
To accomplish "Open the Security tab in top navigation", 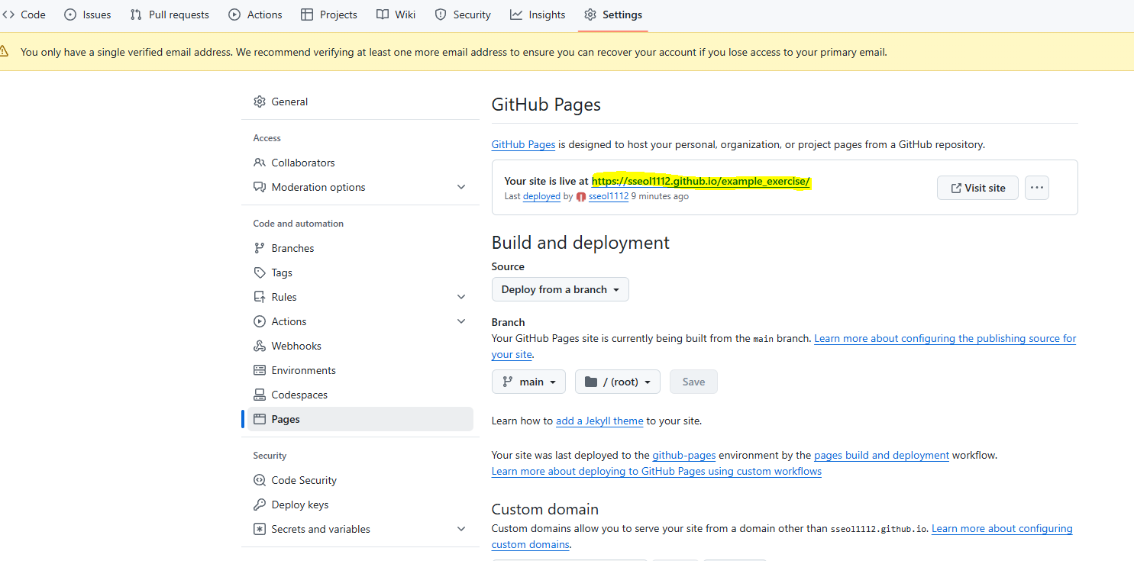I will (x=463, y=15).
